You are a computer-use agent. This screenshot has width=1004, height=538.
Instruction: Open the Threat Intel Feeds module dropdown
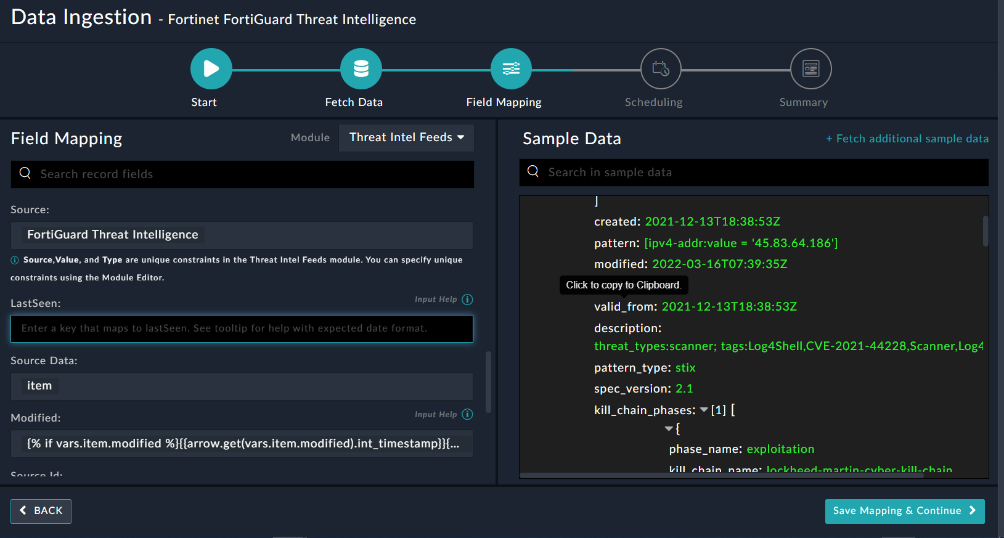[x=406, y=137]
